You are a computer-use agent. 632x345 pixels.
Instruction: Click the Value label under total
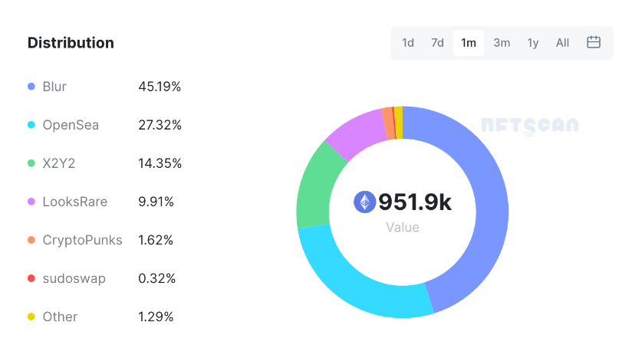click(x=403, y=227)
